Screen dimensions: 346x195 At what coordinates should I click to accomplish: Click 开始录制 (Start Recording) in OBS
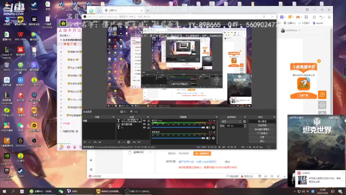[x=262, y=125]
